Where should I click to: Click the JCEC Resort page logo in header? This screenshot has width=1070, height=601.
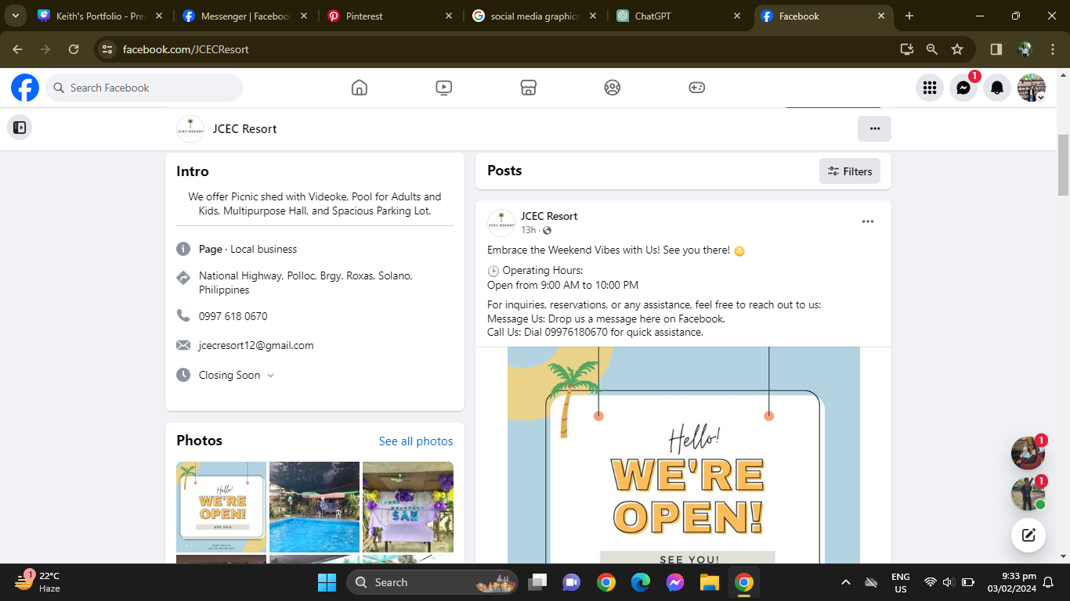click(x=190, y=129)
